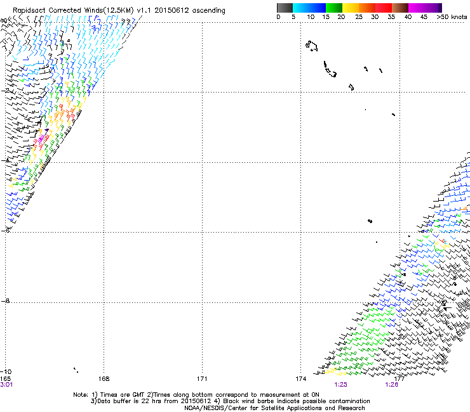Click the purple time label 1:28
470x412 pixels.
tap(391, 385)
